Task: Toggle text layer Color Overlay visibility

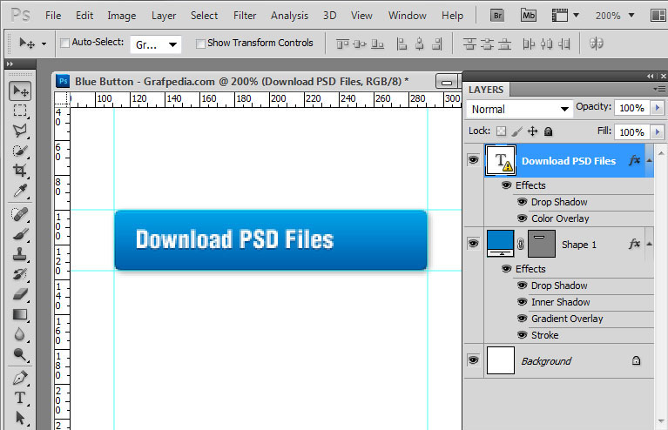Action: [522, 218]
